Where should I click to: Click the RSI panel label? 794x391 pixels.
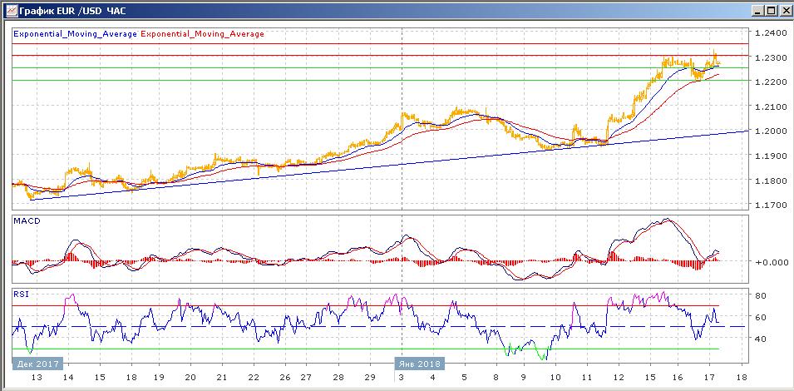[x=20, y=294]
